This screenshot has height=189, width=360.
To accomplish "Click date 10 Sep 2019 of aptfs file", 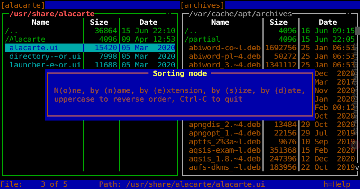I will point(328,141).
